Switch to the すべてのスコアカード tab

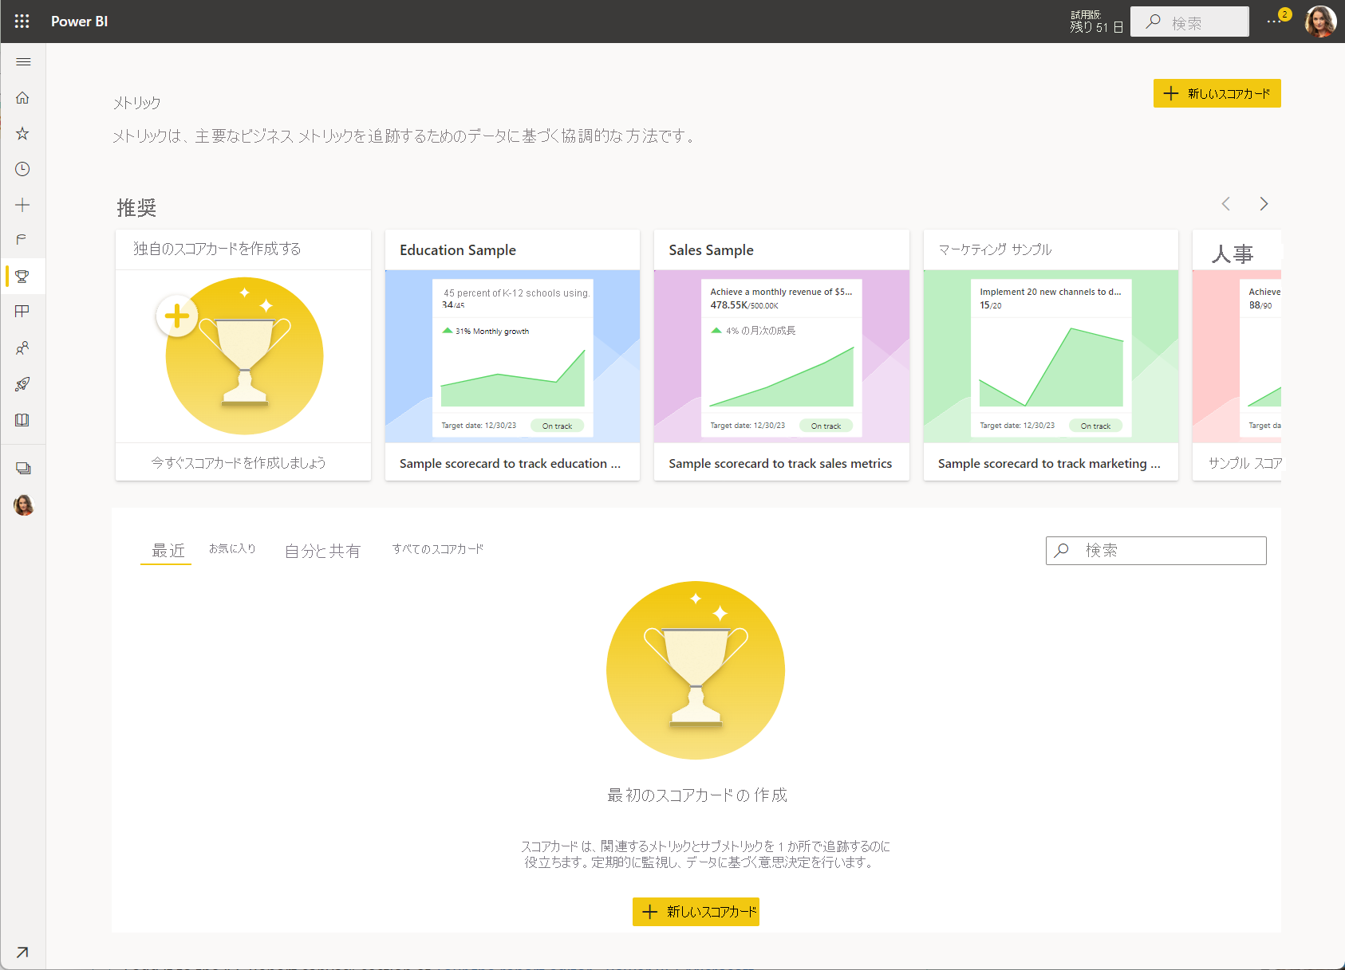(438, 548)
